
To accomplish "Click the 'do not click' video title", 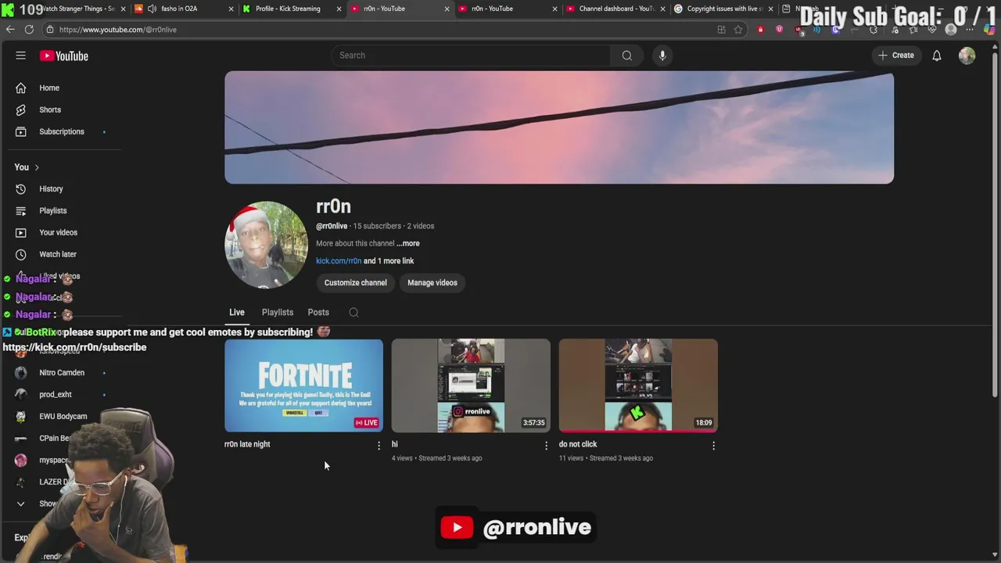I will (x=578, y=444).
